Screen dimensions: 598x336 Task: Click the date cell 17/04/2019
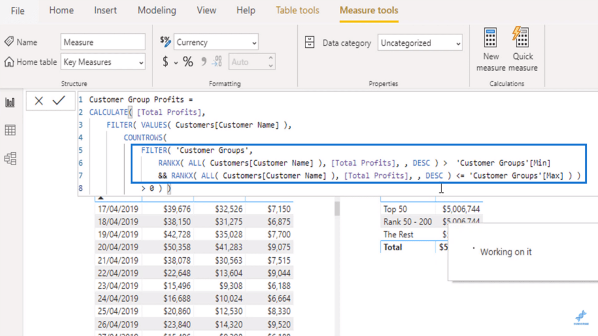(x=118, y=209)
